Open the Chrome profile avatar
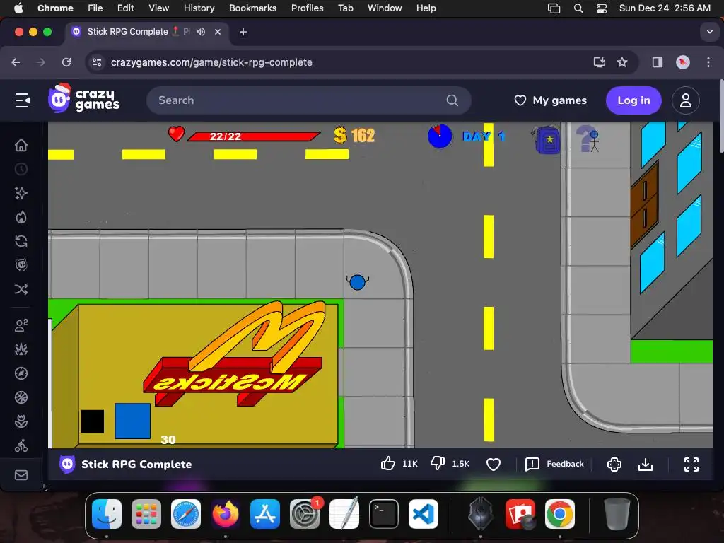724x543 pixels. tap(682, 62)
